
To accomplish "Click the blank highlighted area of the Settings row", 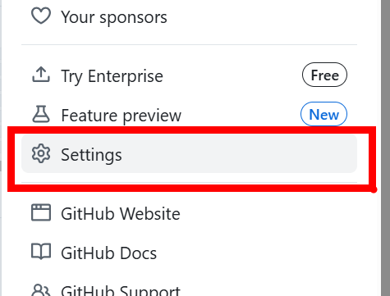I will [238, 153].
